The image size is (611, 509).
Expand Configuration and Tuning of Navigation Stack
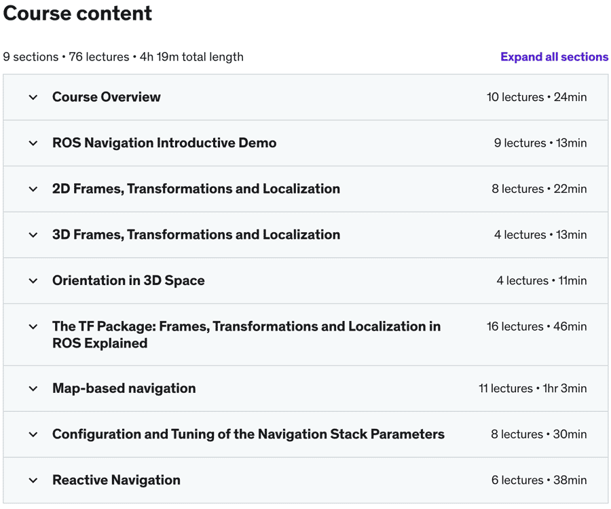[248, 434]
